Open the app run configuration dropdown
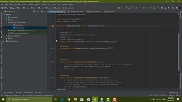This screenshot has width=182, height=102. tap(129, 8)
